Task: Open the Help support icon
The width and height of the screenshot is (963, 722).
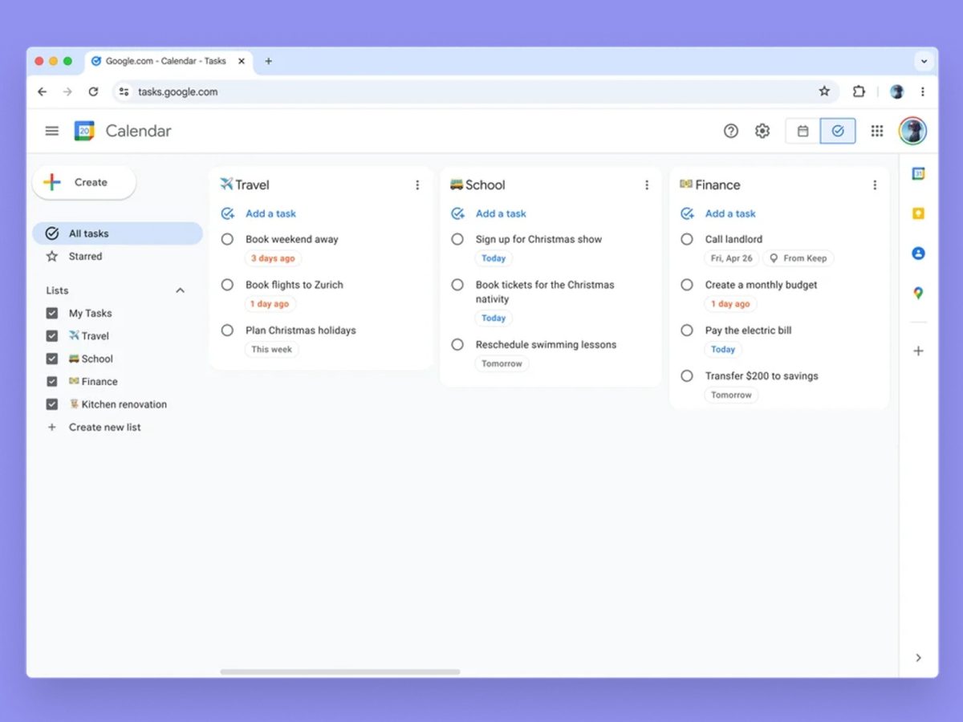Action: pyautogui.click(x=730, y=131)
